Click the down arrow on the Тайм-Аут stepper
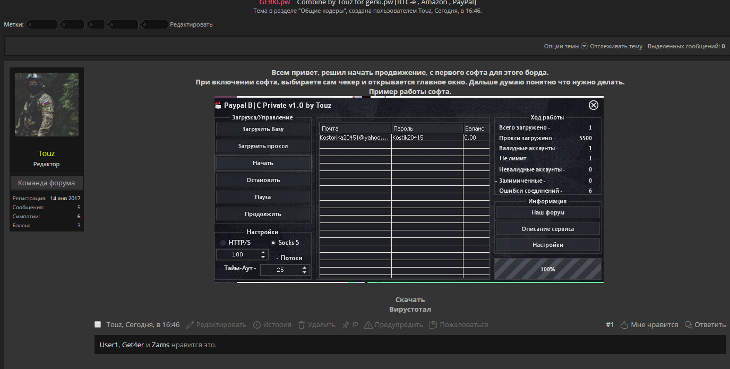The width and height of the screenshot is (730, 369). point(304,272)
